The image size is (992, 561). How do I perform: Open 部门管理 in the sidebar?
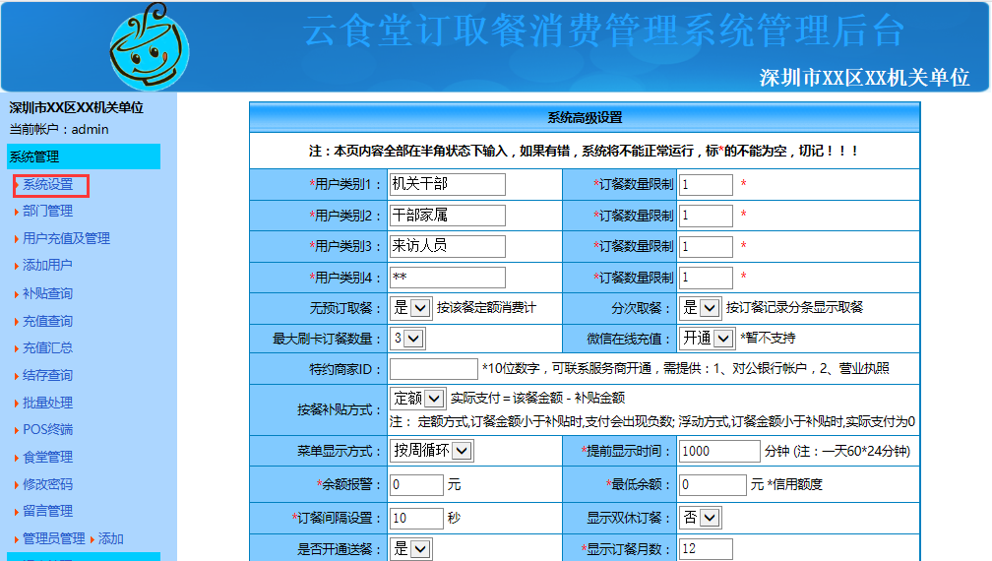pos(47,211)
